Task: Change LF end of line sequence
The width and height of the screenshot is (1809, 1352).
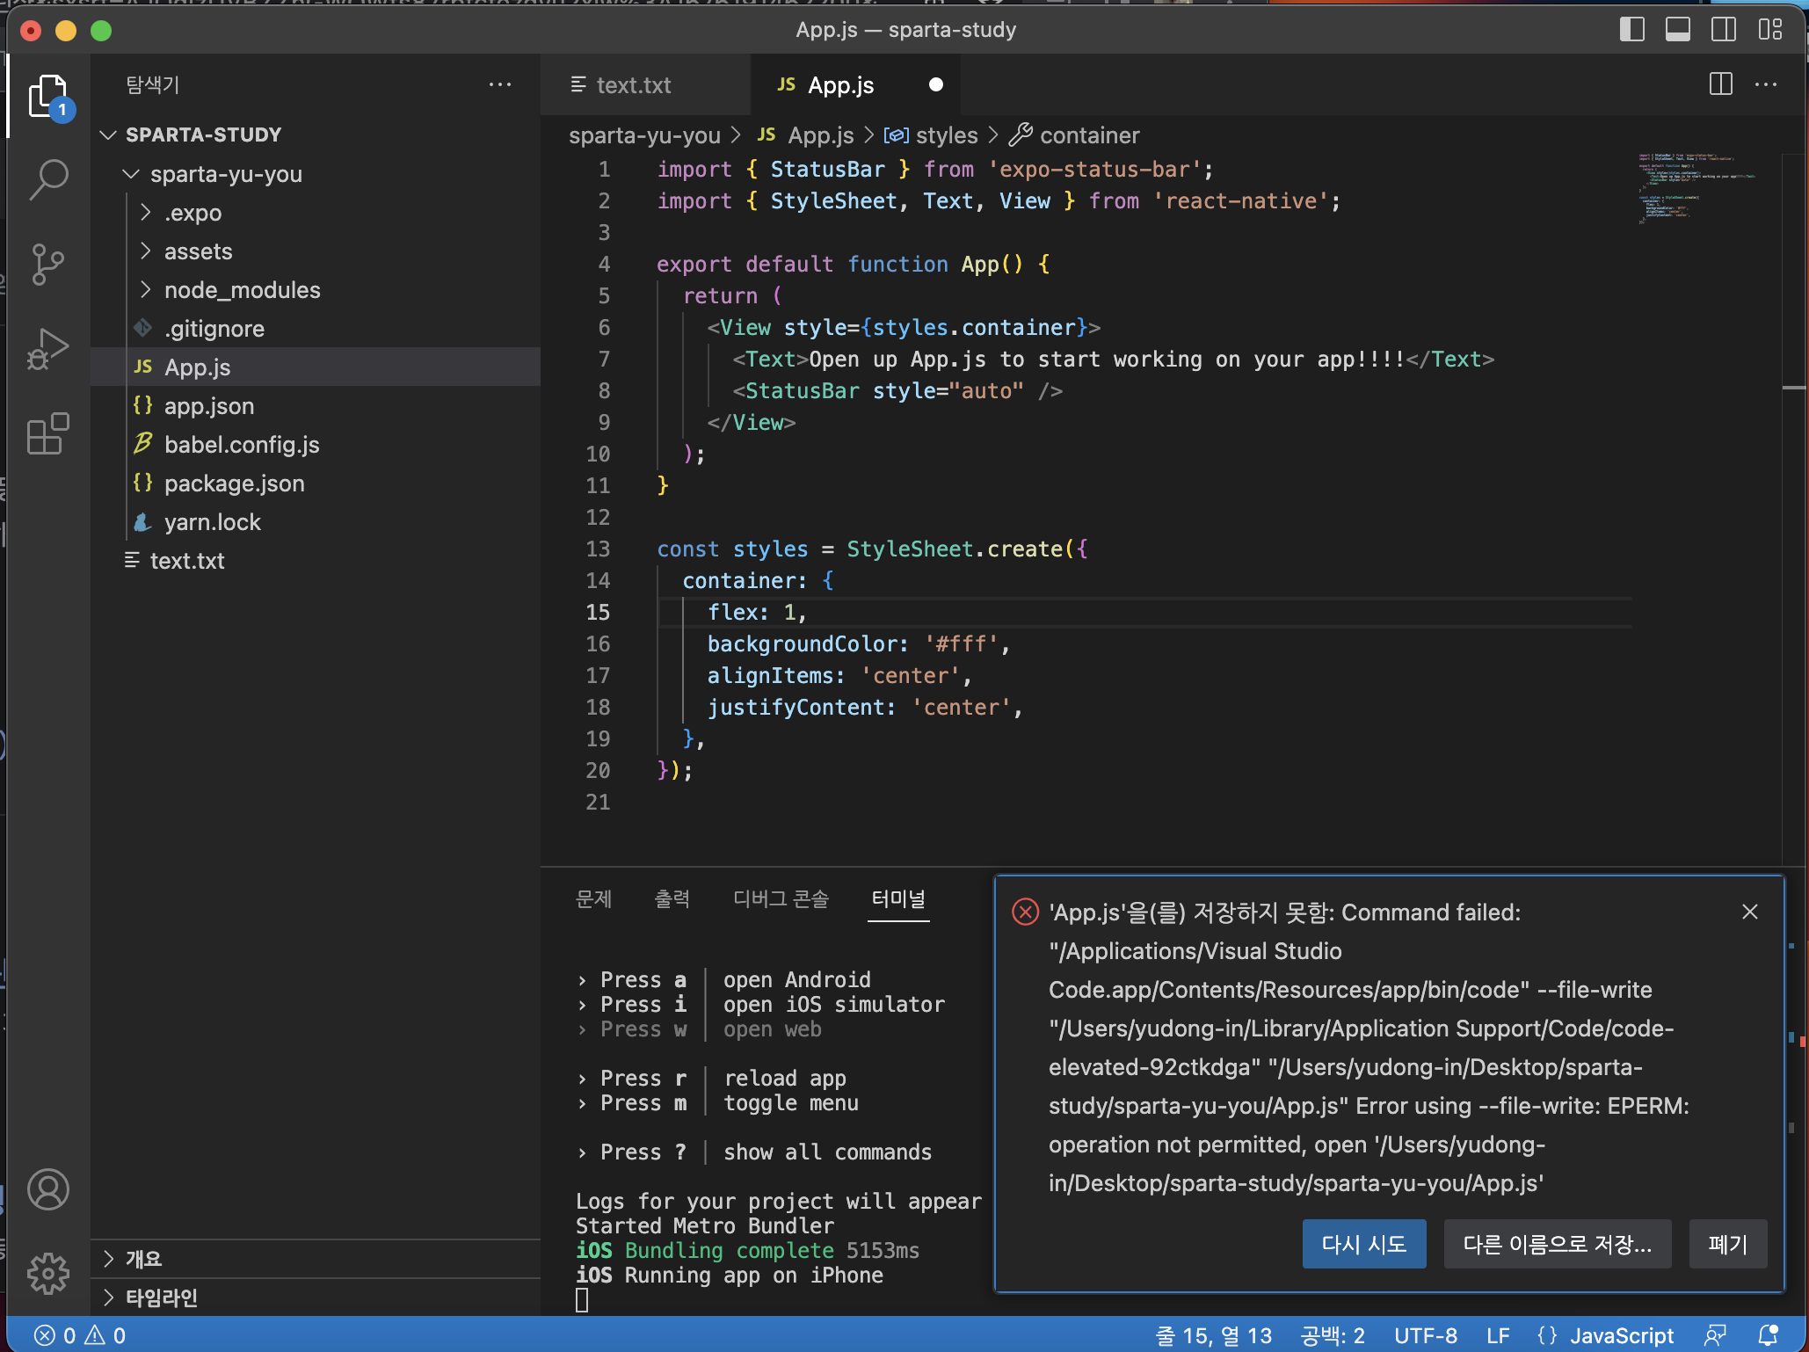Action: tap(1498, 1336)
